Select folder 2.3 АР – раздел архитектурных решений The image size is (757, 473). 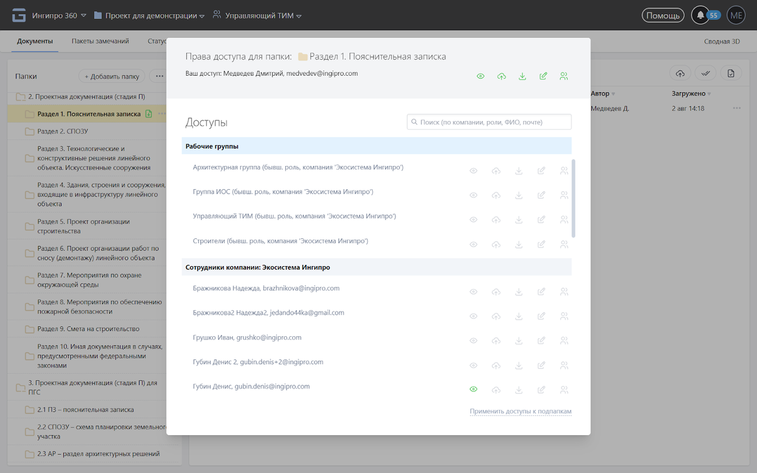[98, 453]
